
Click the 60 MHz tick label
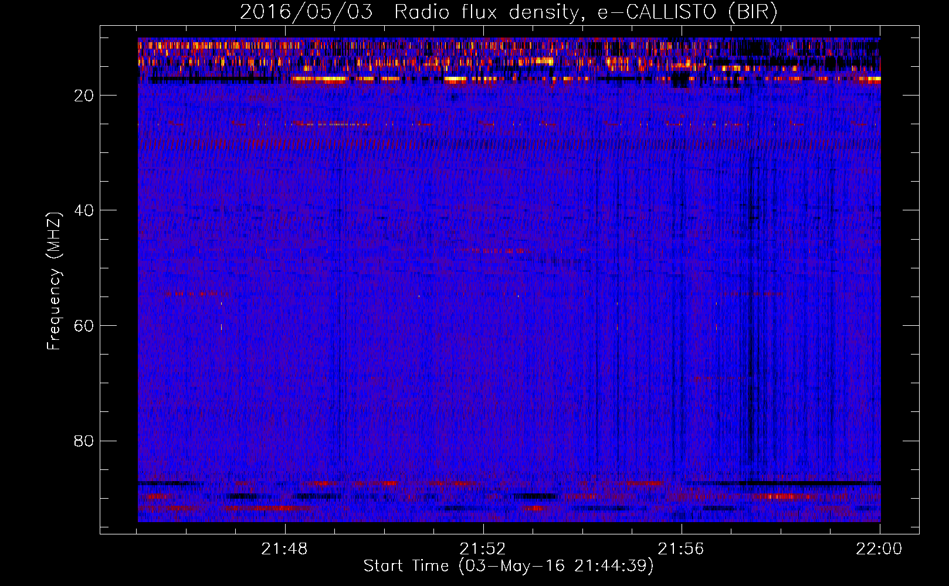tap(84, 326)
